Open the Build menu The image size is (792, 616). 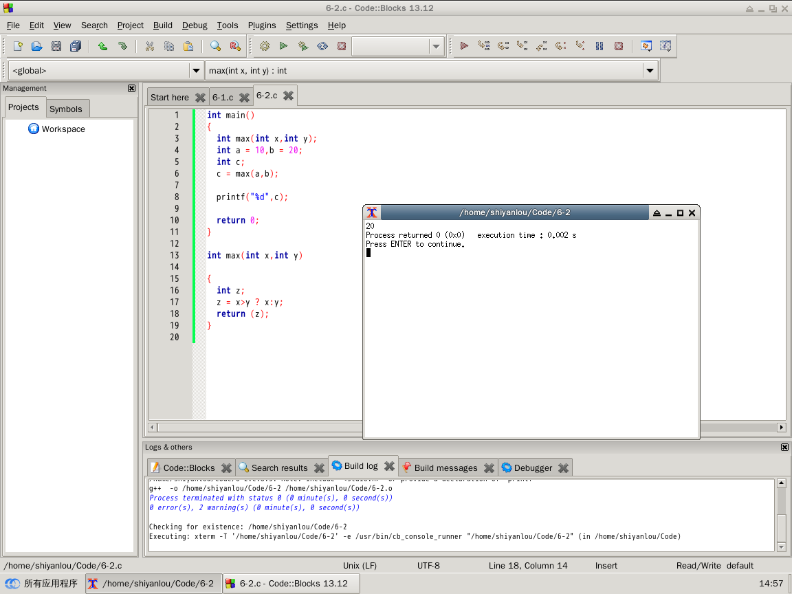(x=162, y=25)
